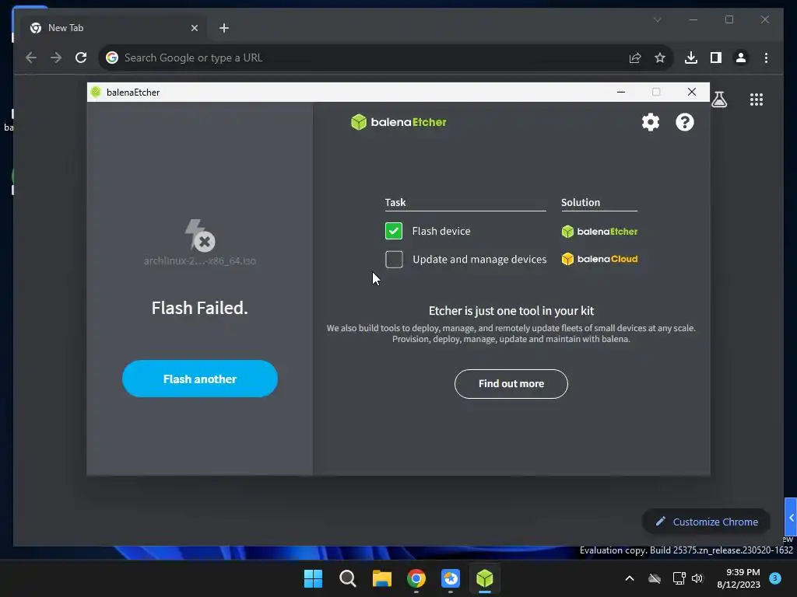Reload the Chrome page
Screen dimensions: 797x597
pos(81,58)
